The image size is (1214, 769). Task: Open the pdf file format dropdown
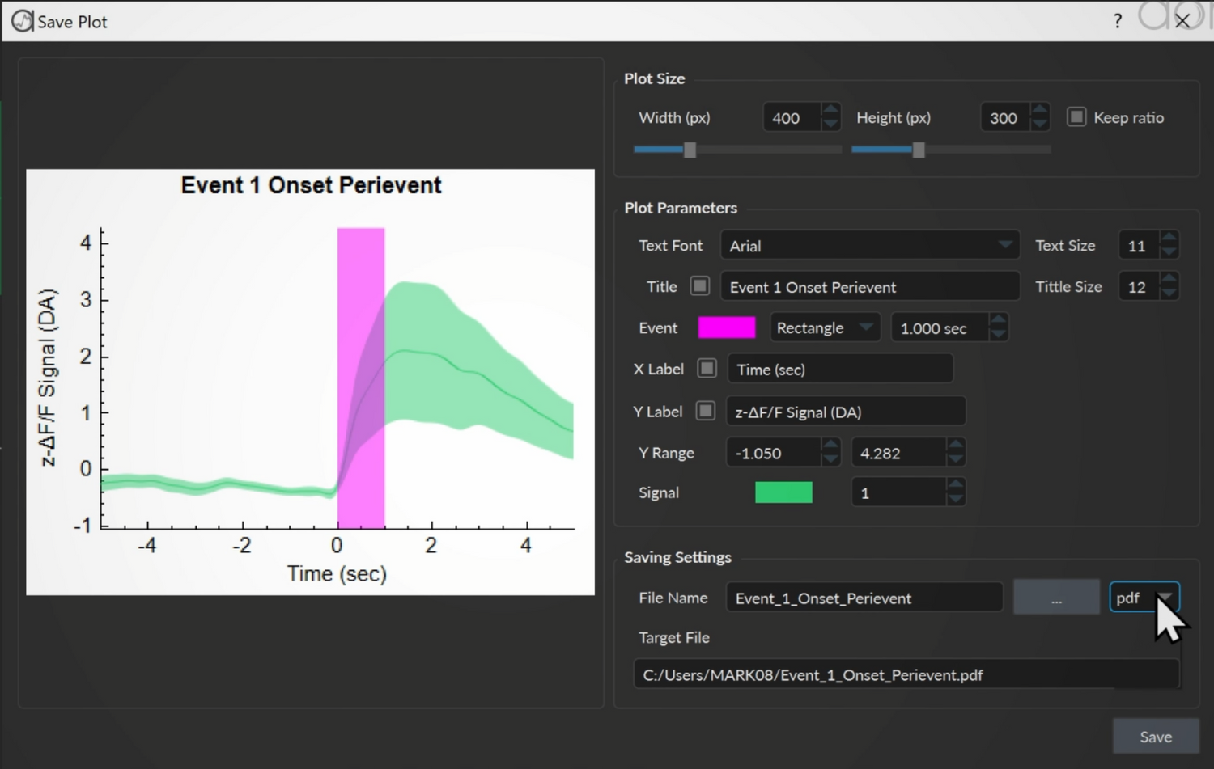tap(1144, 598)
